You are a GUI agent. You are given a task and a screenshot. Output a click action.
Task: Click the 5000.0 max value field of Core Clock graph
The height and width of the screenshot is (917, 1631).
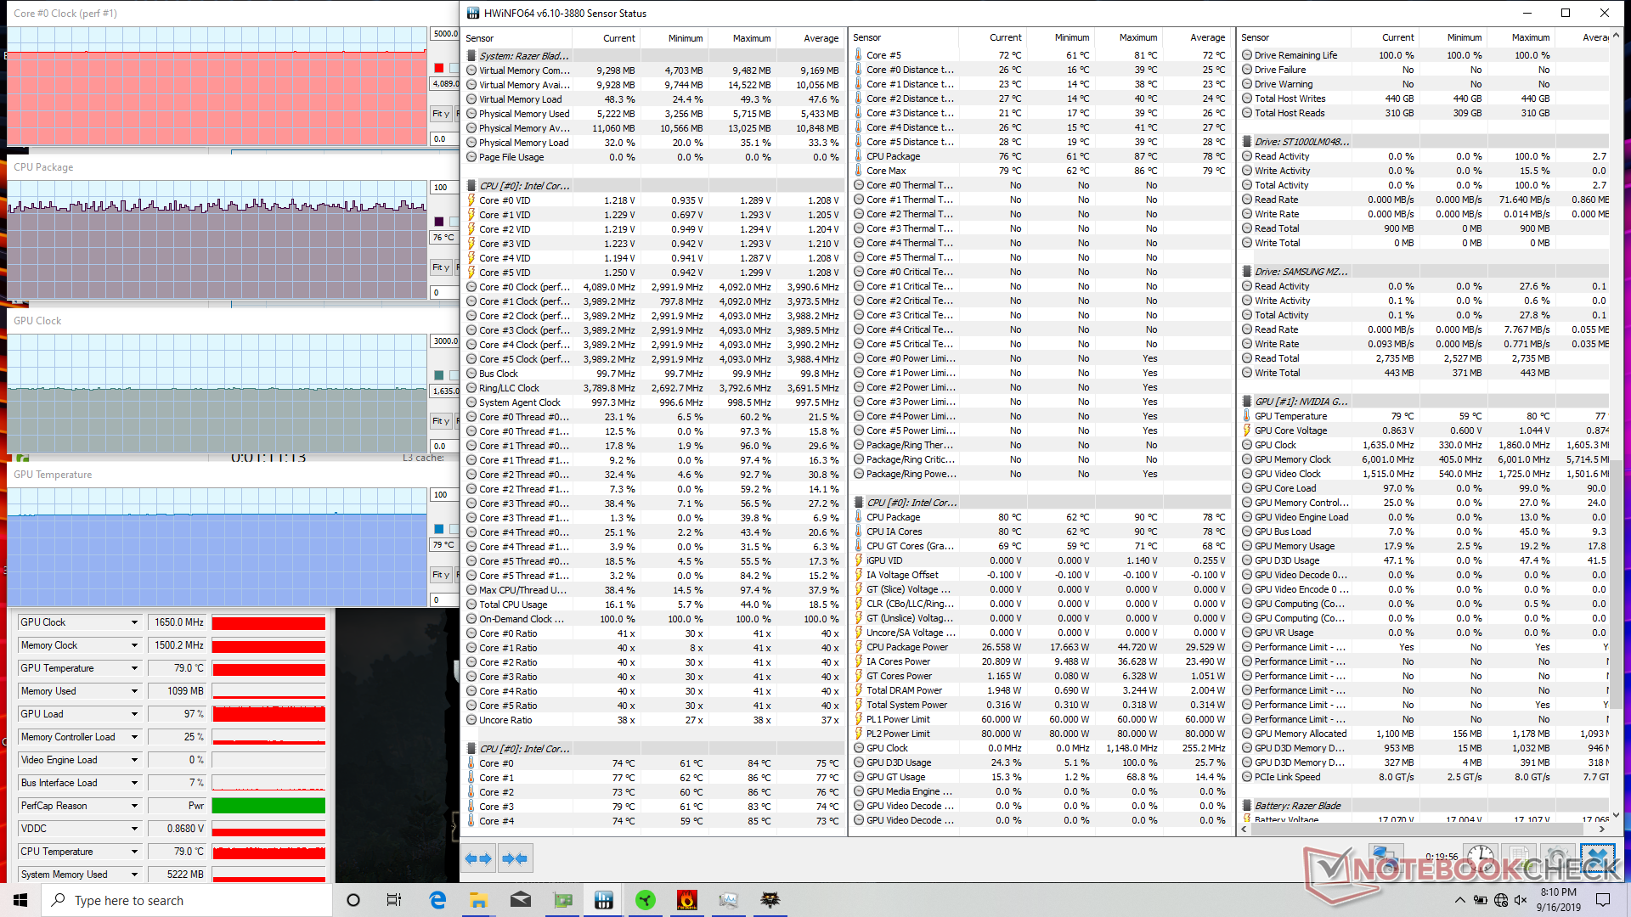click(x=444, y=34)
